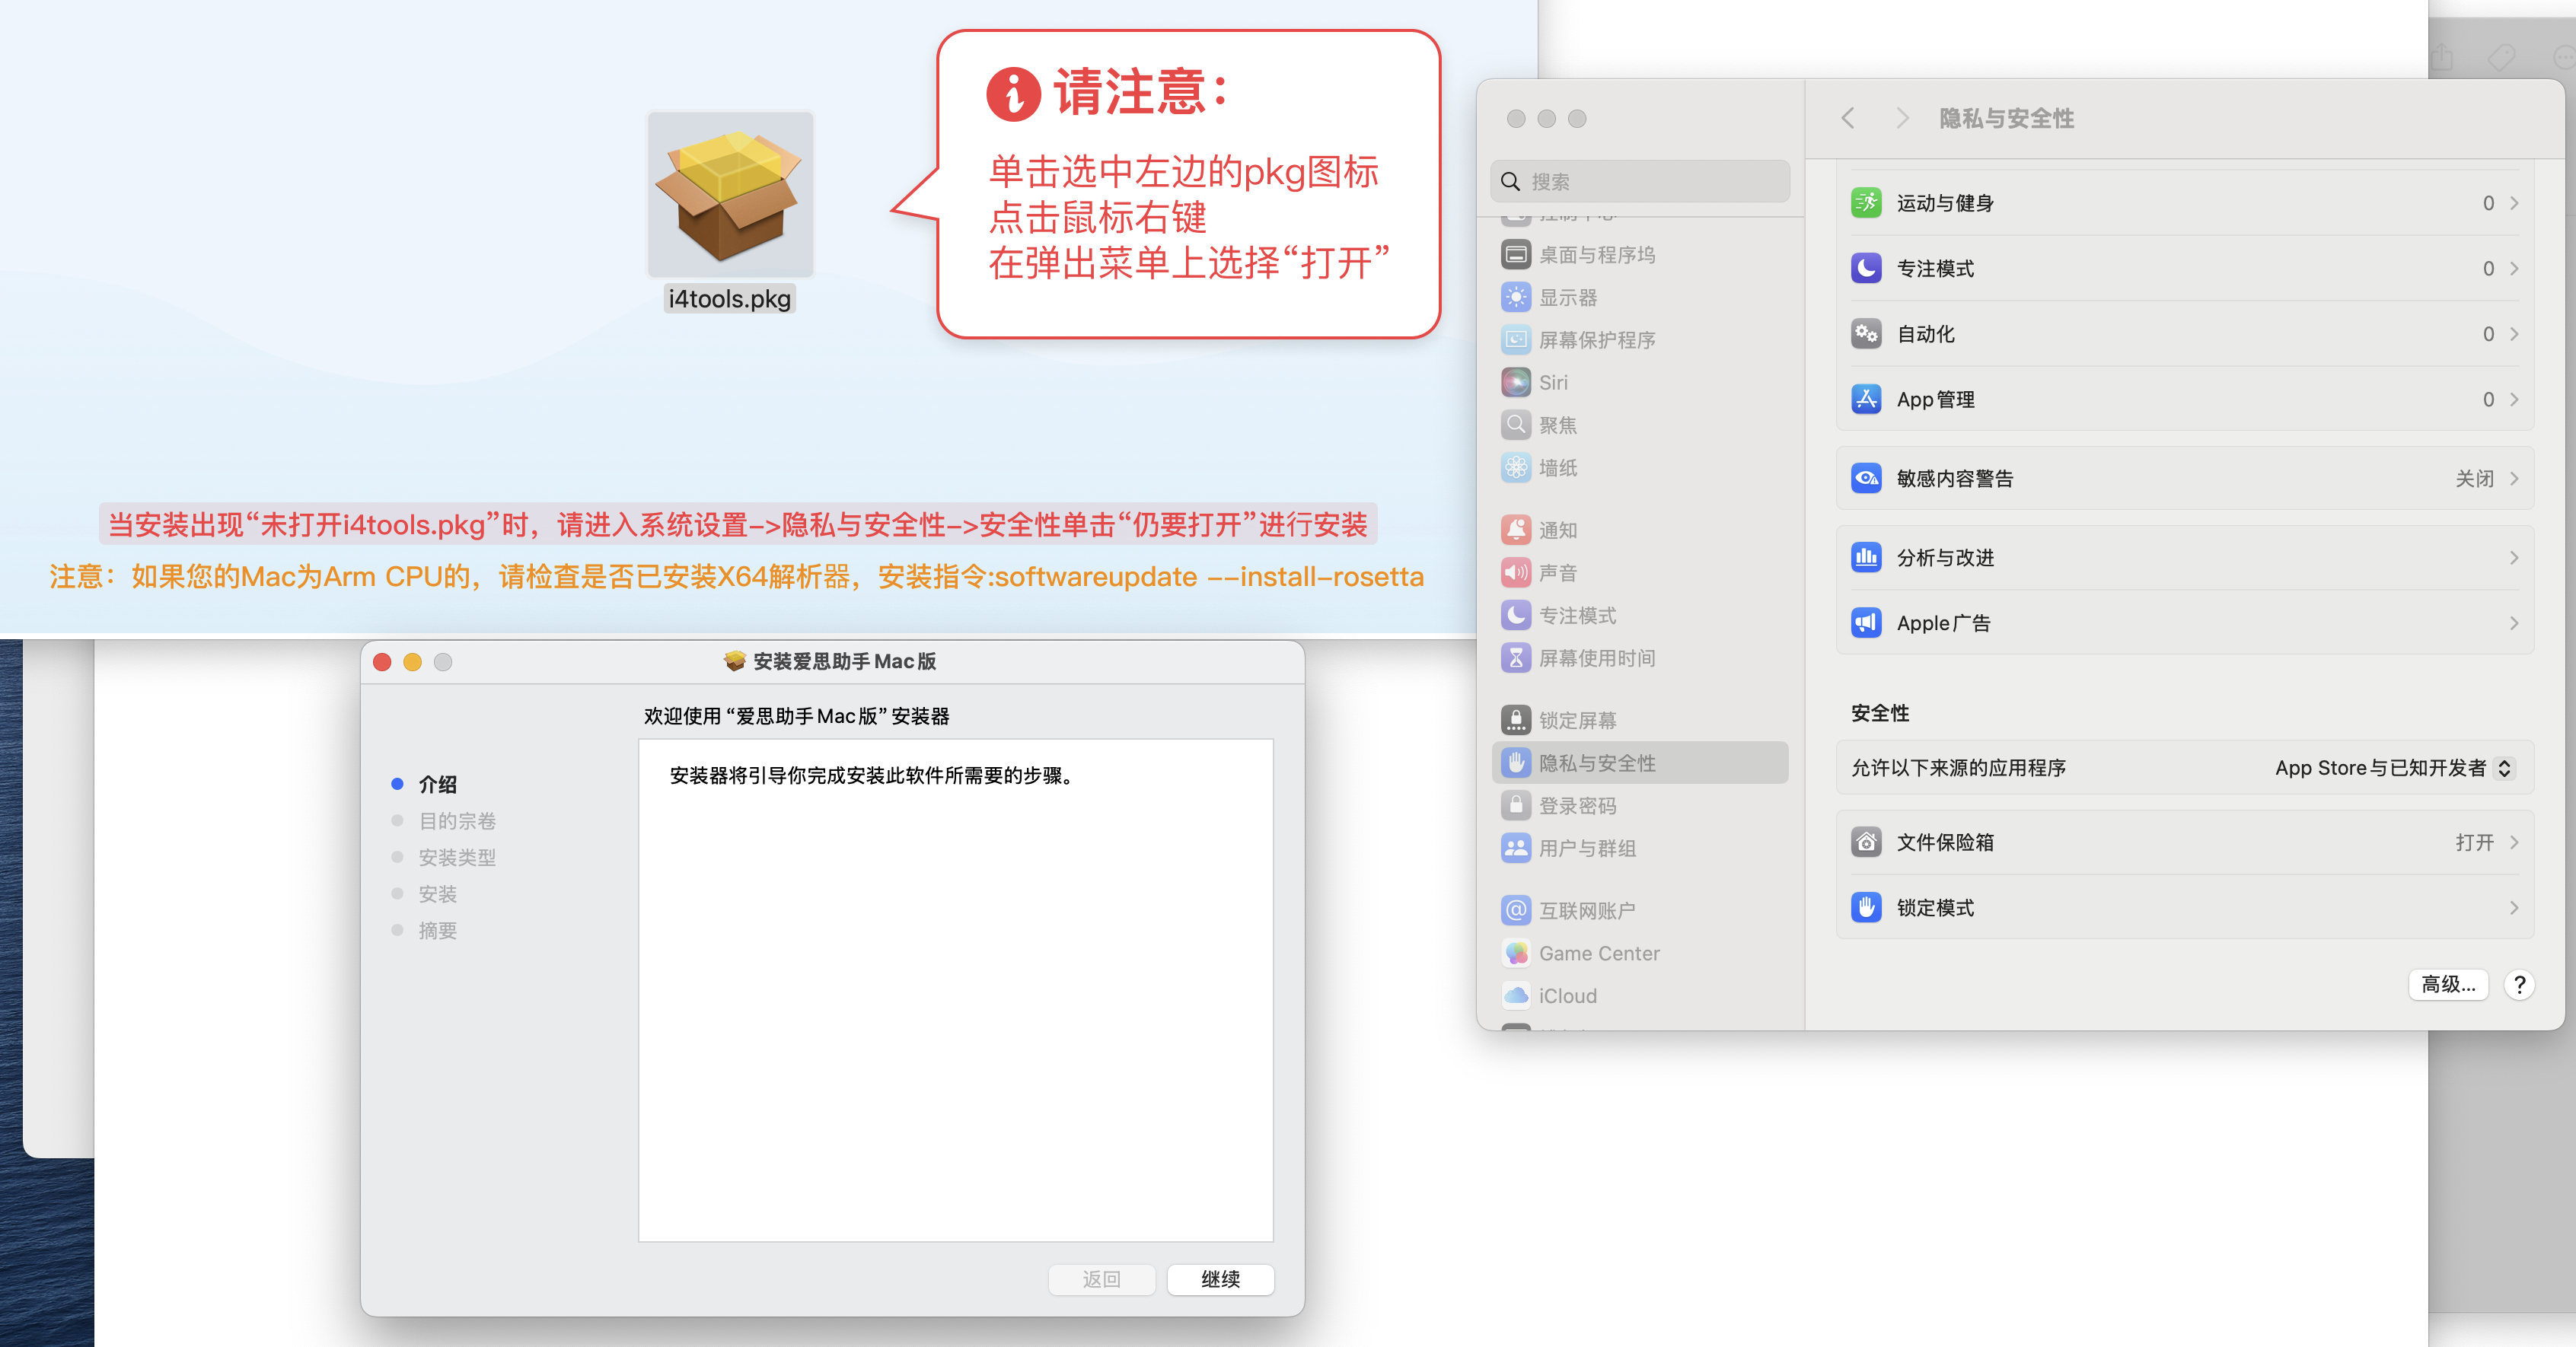This screenshot has height=1347, width=2576.
Task: Select the Screen Saver sidebar icon (屏幕保护程序)
Action: click(1516, 340)
